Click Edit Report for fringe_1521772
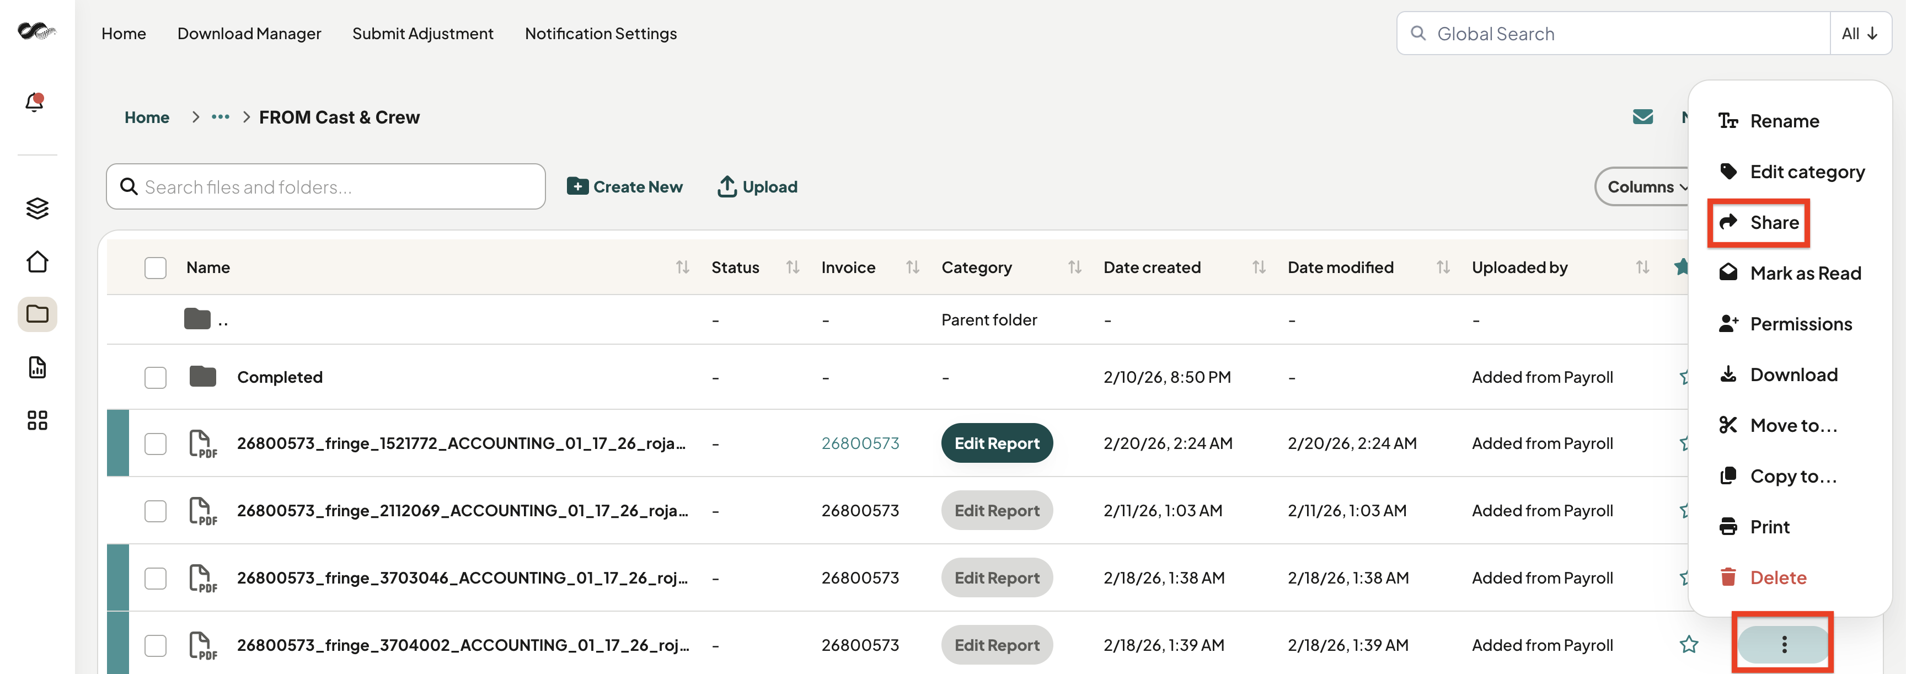 997,443
